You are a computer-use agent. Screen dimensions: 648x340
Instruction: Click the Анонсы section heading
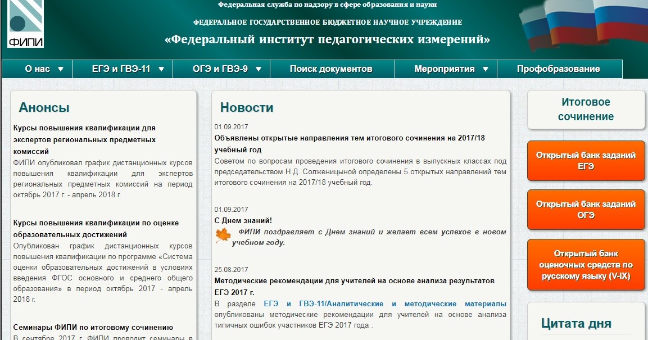point(44,107)
